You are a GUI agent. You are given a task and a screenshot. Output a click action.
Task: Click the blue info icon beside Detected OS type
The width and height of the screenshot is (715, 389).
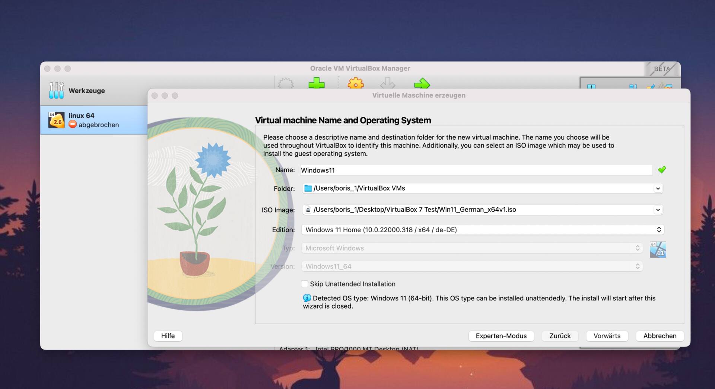307,298
